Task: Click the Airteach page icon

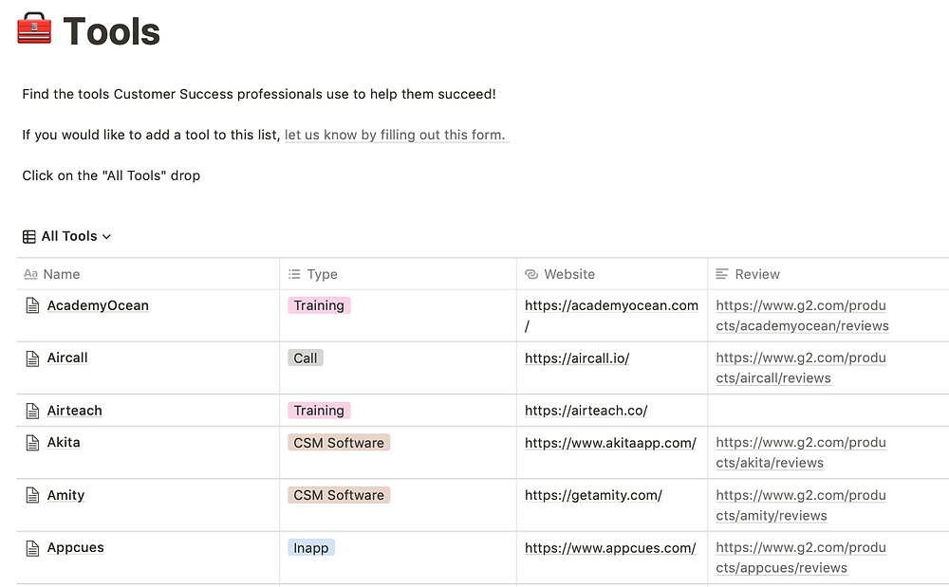Action: (32, 411)
